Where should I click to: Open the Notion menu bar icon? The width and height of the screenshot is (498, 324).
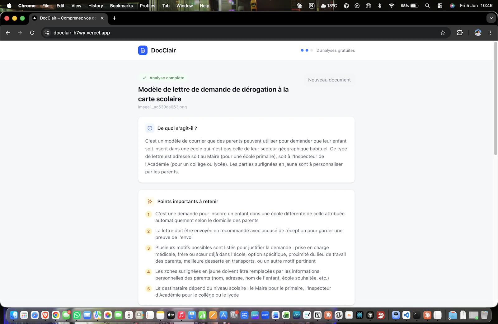(x=312, y=6)
